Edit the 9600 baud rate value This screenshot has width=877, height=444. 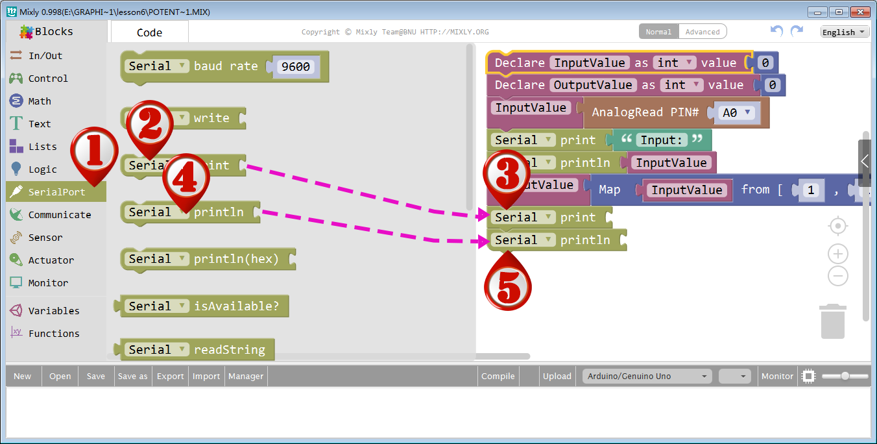click(296, 67)
